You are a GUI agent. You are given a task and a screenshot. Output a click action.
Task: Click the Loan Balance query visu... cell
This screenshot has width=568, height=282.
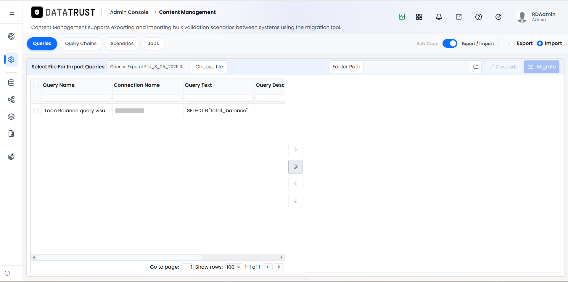(x=77, y=110)
